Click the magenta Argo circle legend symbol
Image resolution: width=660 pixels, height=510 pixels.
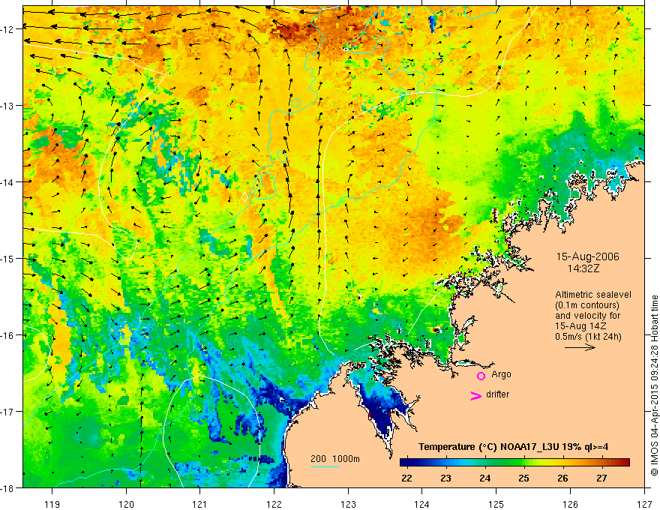pos(481,376)
